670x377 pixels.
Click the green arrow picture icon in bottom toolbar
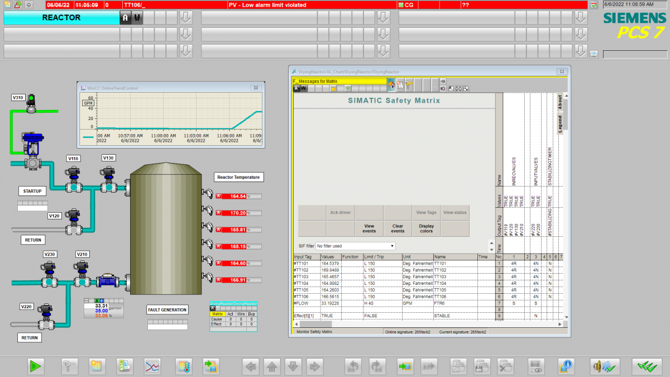pyautogui.click(x=210, y=366)
